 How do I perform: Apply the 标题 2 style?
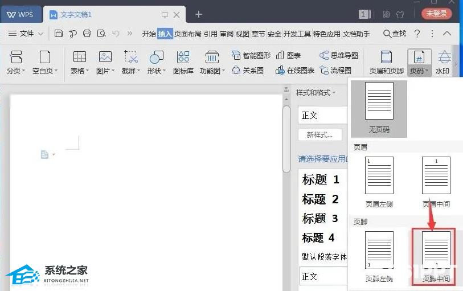click(x=321, y=199)
